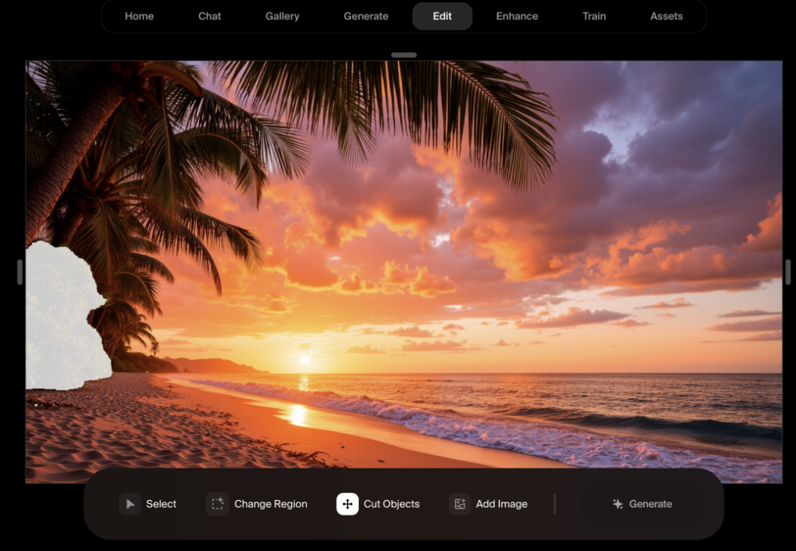The image size is (796, 551).
Task: Activate the Cut Objects move icon
Action: tap(347, 504)
